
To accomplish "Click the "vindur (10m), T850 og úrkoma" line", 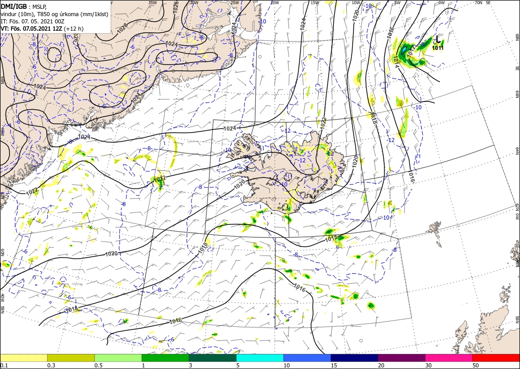I will click(55, 14).
